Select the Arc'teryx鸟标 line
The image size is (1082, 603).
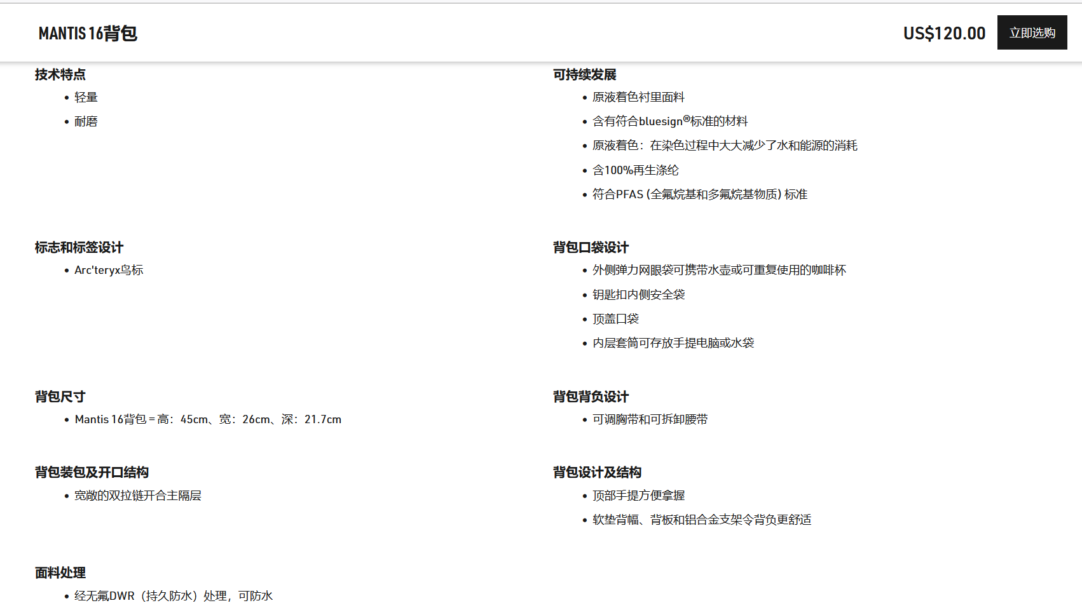tap(109, 270)
